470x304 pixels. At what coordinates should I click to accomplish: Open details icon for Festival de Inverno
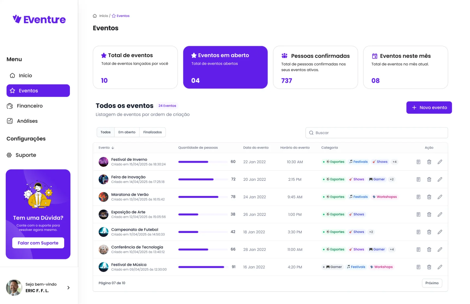[418, 162]
